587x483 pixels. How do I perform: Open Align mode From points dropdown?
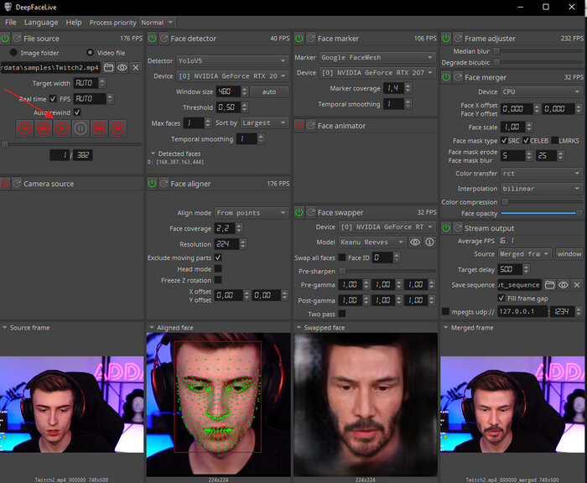click(252, 213)
